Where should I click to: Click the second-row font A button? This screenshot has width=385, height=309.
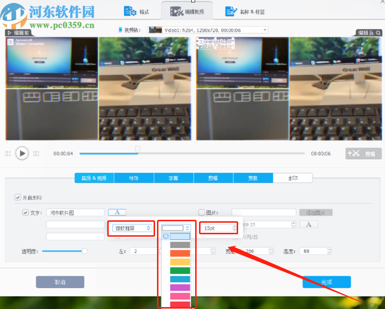pos(309,225)
